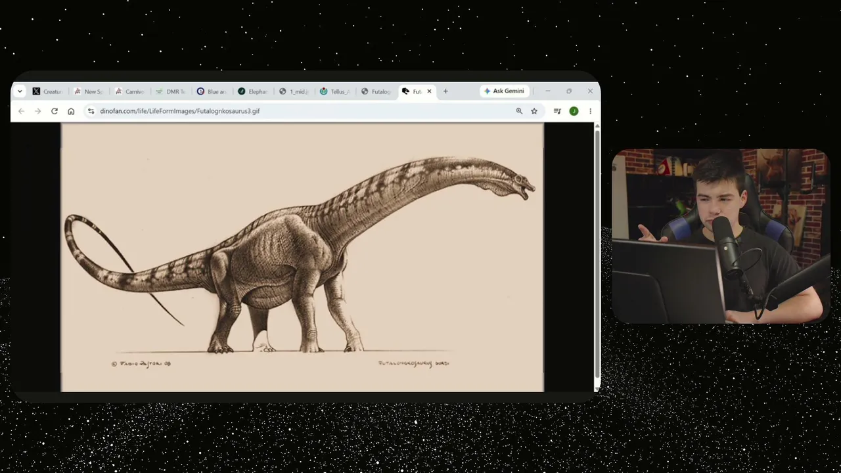841x473 pixels.
Task: Switch to the 'Tellus_A' tab
Action: [x=335, y=91]
